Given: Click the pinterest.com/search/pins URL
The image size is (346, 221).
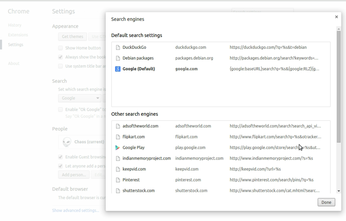Looking at the screenshot, I should point(272,180).
